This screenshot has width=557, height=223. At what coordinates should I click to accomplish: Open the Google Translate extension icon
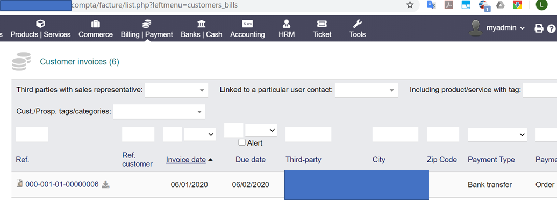click(x=431, y=5)
